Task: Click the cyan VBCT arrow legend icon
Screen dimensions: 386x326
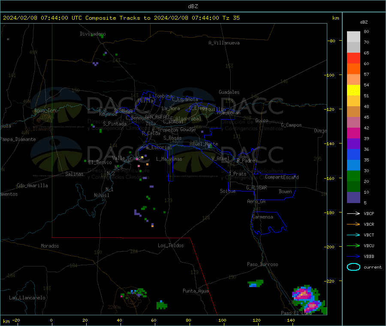Action: [353, 235]
